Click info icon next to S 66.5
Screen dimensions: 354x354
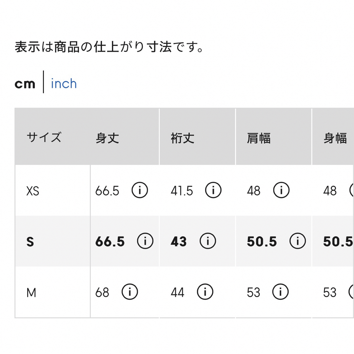pos(145,241)
